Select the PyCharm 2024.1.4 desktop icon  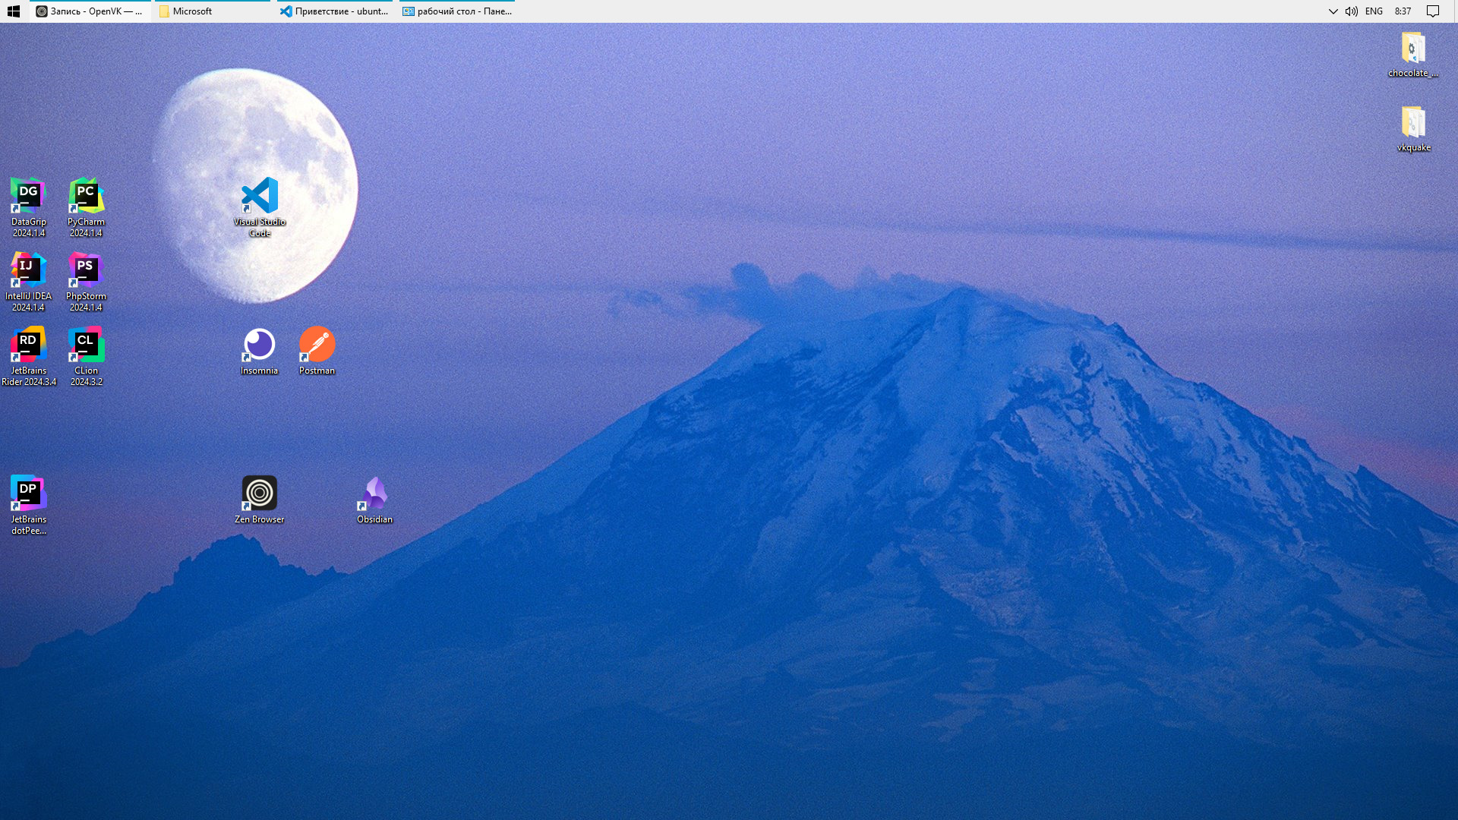tap(86, 196)
